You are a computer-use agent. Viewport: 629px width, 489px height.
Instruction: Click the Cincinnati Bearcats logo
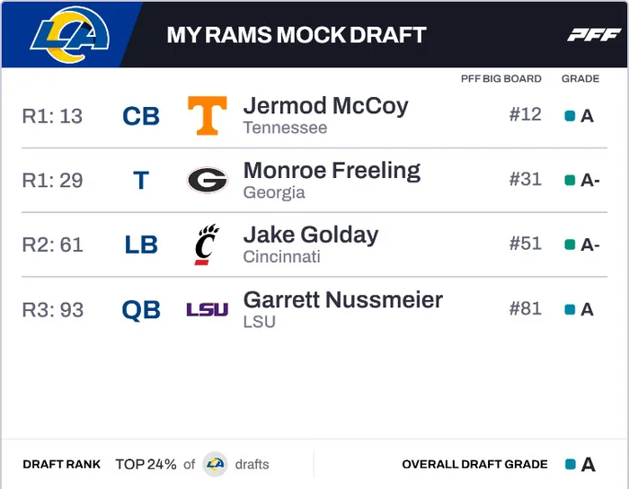point(207,244)
